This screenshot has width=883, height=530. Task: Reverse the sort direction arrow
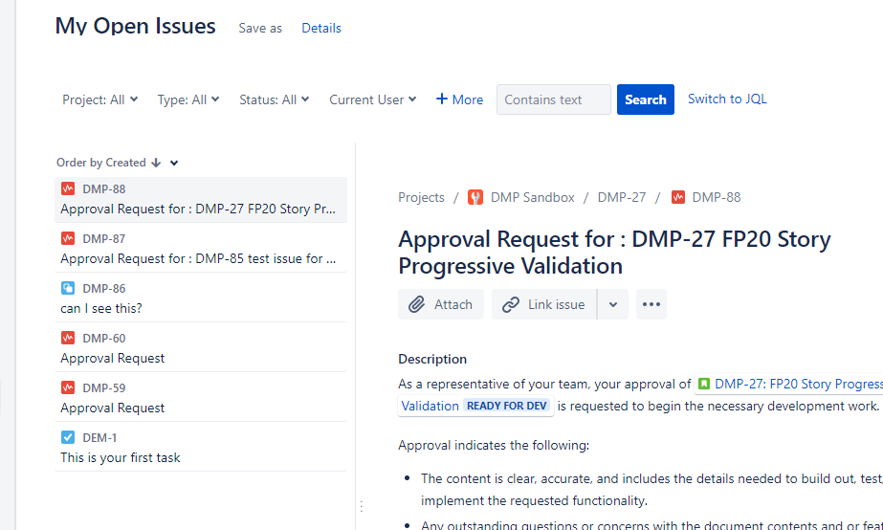tap(156, 163)
